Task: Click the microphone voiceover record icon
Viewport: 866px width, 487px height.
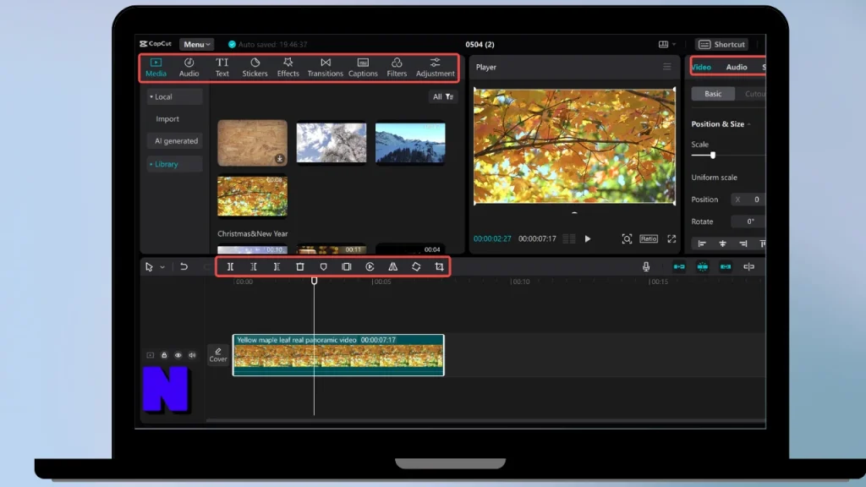Action: coord(645,266)
